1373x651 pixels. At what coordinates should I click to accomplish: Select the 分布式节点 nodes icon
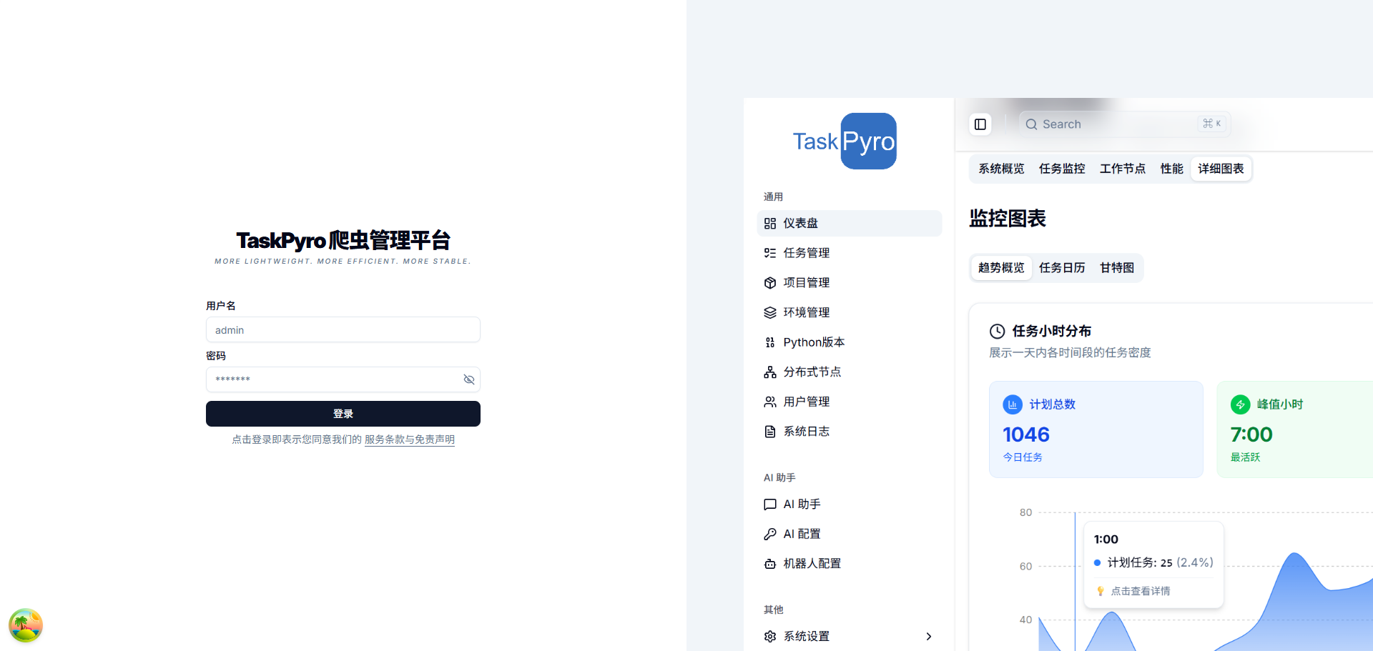tap(770, 372)
